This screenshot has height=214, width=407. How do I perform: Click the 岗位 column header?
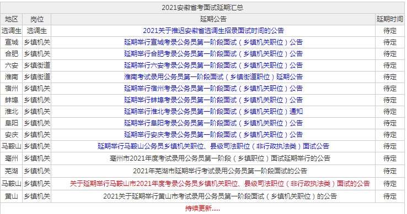click(37, 19)
